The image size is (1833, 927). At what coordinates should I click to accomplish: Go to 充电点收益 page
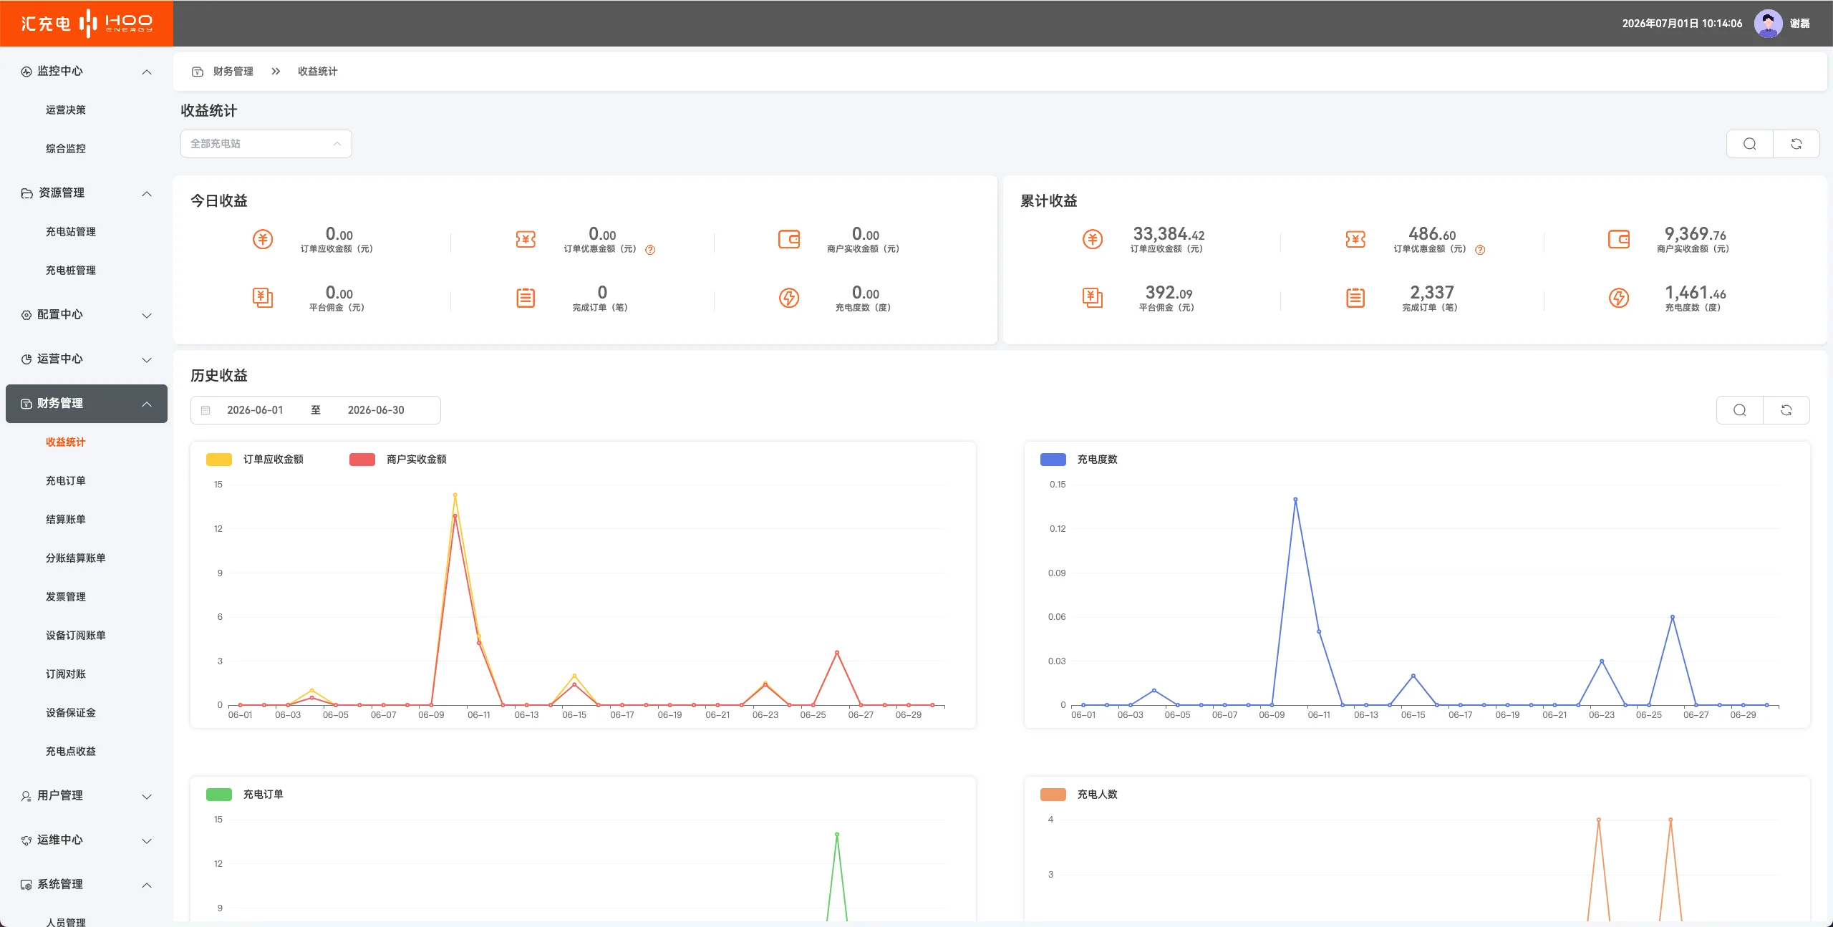pyautogui.click(x=71, y=751)
